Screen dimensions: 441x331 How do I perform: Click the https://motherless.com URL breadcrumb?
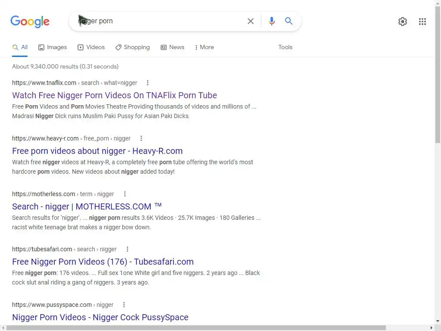tap(63, 194)
